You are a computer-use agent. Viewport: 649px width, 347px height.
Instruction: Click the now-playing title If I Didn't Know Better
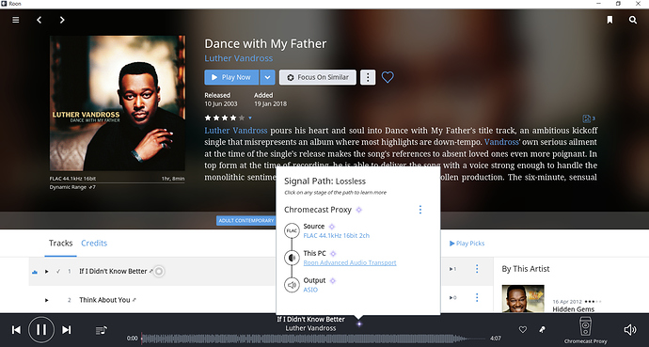pos(310,320)
